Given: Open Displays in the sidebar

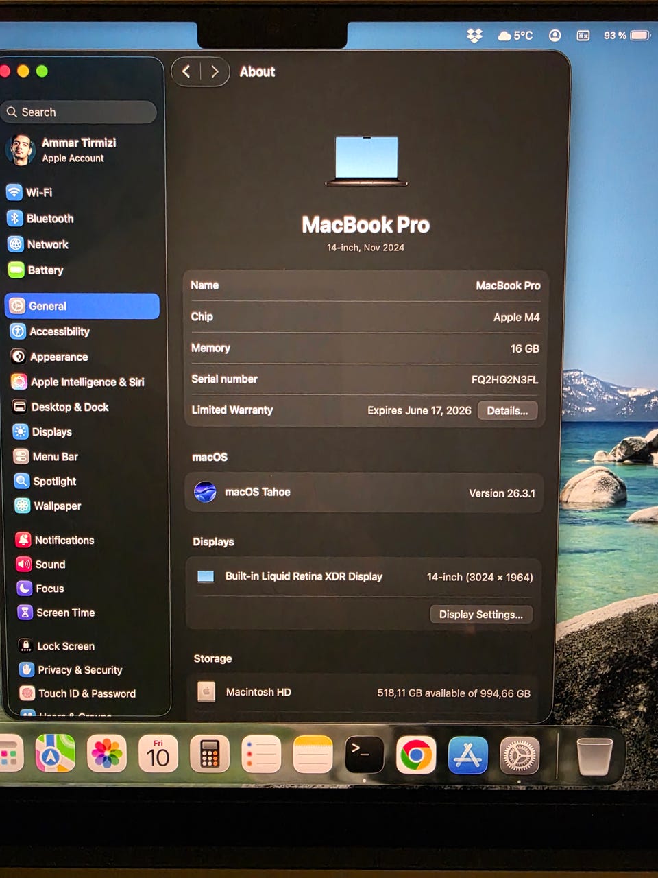Looking at the screenshot, I should [42, 431].
